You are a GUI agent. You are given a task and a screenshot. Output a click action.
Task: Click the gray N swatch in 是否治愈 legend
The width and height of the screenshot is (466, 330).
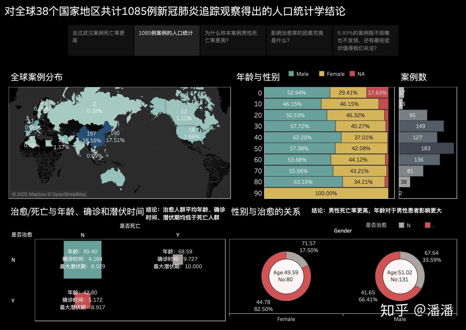402,225
